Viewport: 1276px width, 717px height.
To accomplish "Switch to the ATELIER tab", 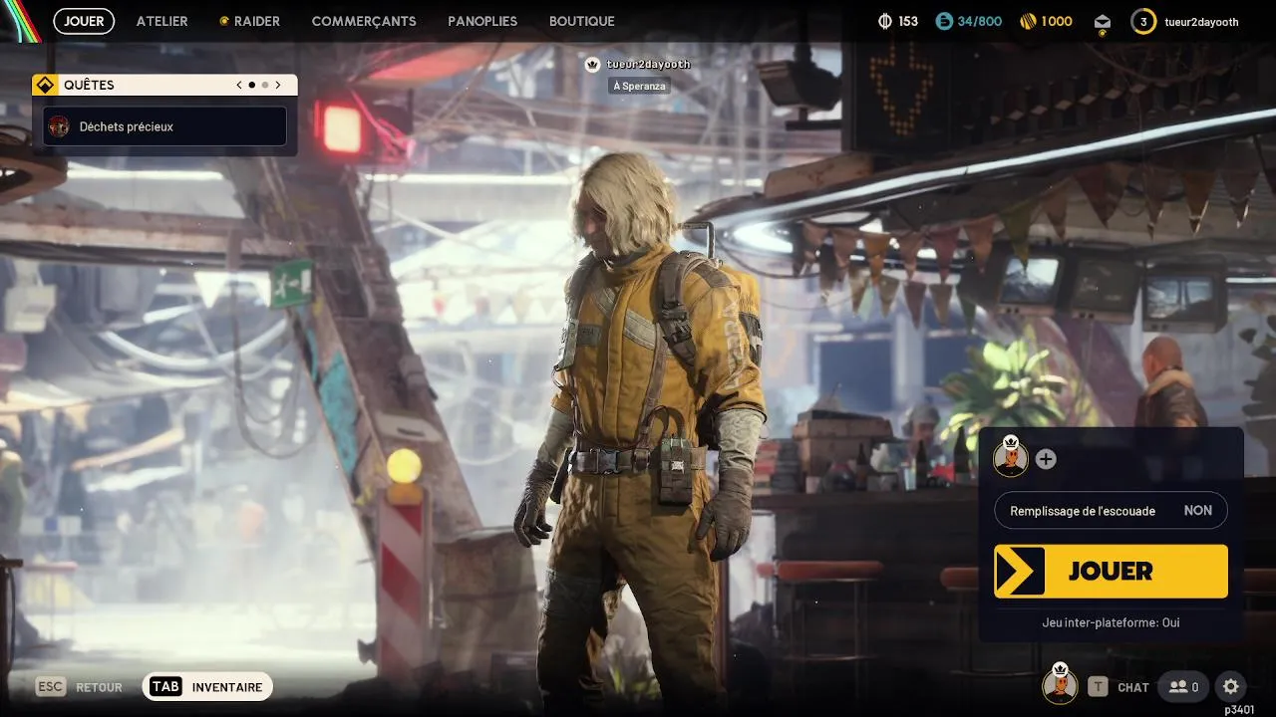I will pyautogui.click(x=162, y=21).
